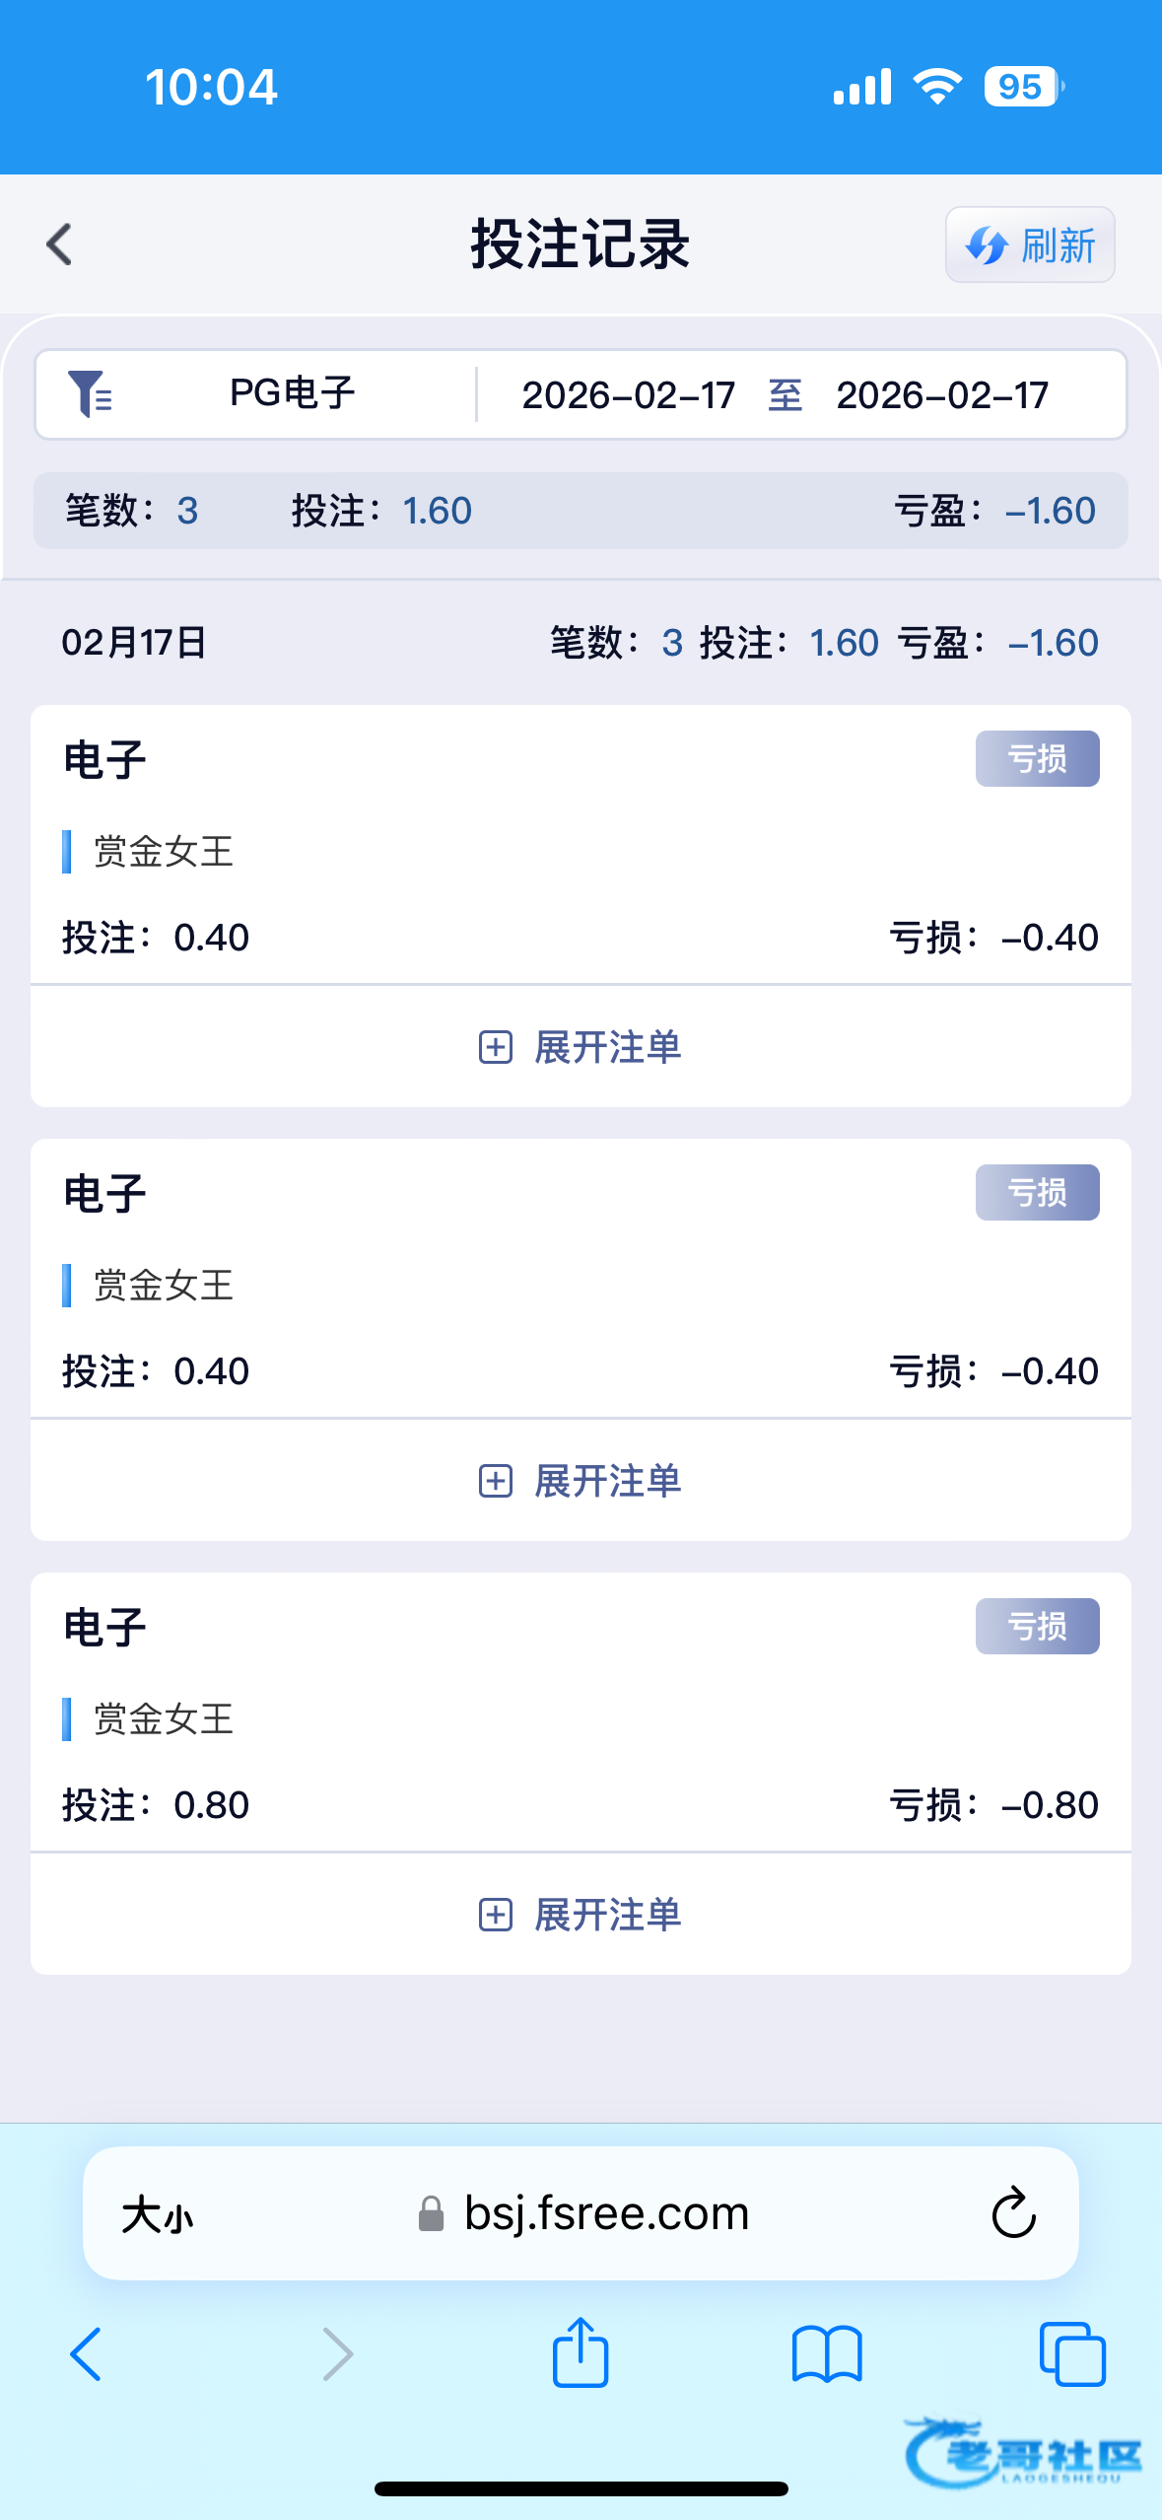Image resolution: width=1162 pixels, height=2520 pixels.
Task: Tap the bsj.fsree.com address field
Action: coord(605,2214)
